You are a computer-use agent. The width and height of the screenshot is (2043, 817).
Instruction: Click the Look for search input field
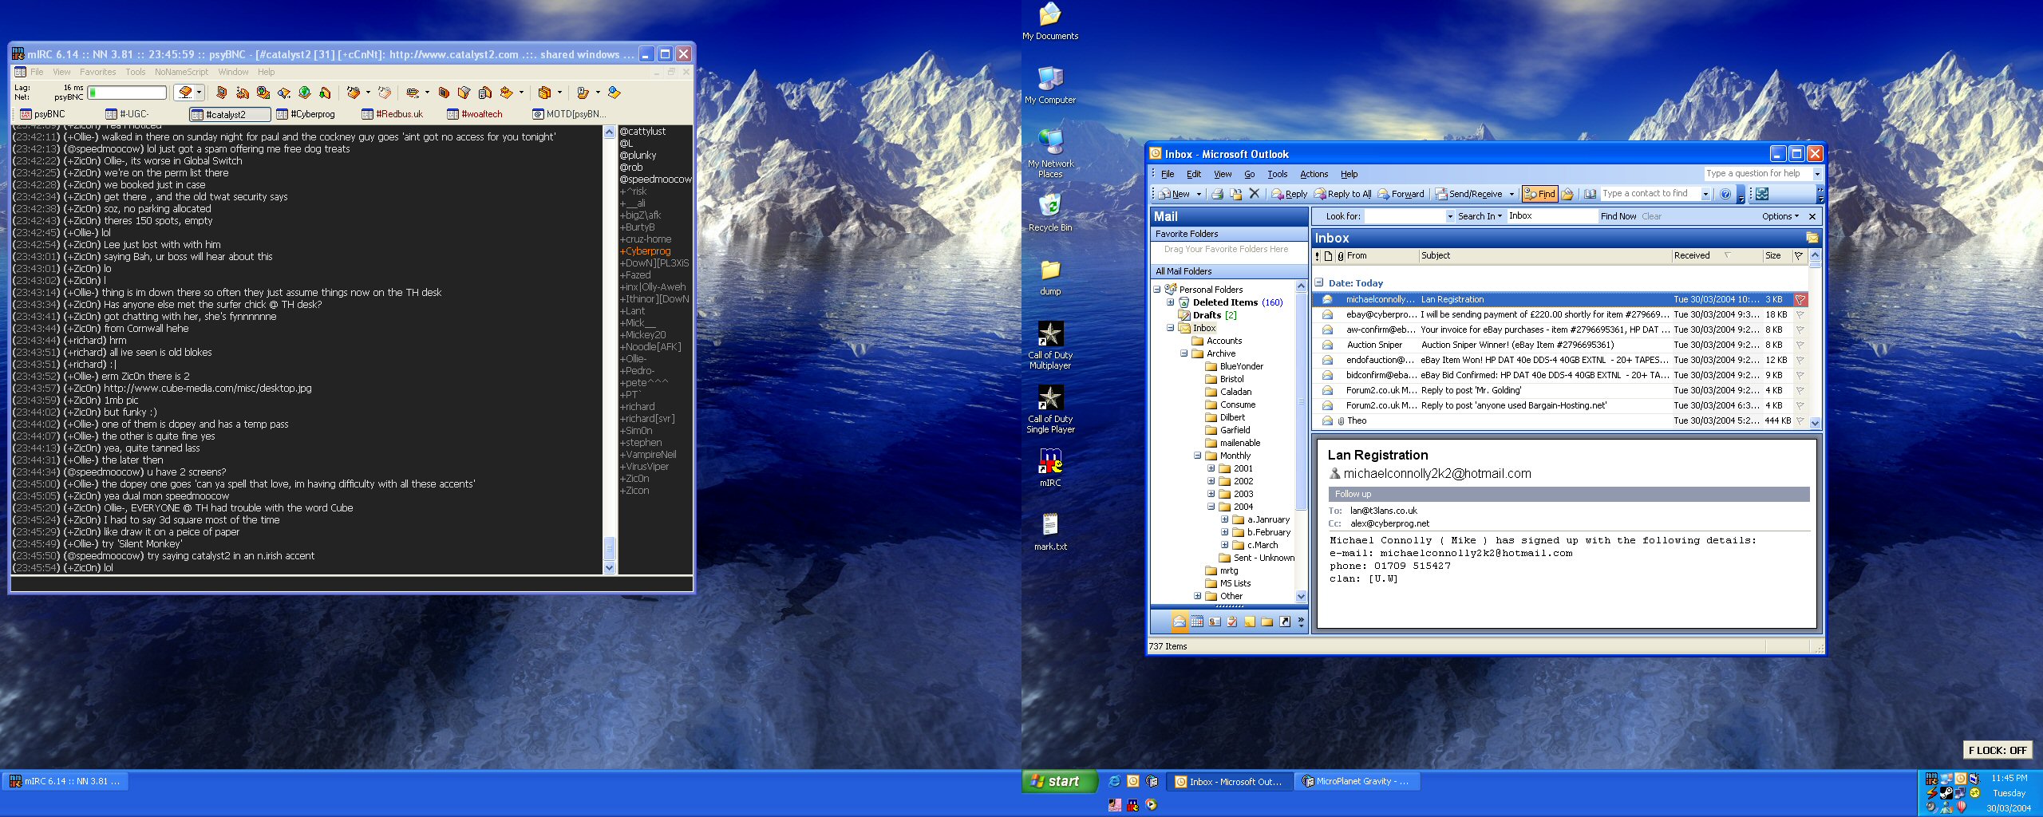click(x=1405, y=216)
